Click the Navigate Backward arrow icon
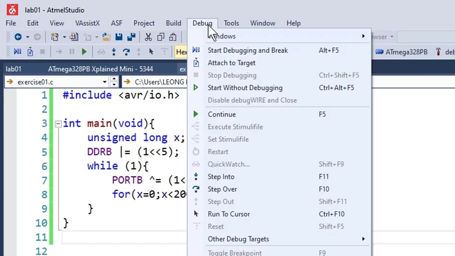Image resolution: width=455 pixels, height=256 pixels. coord(18,37)
